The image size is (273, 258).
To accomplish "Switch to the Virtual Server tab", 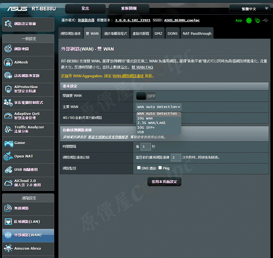I will (141, 33).
